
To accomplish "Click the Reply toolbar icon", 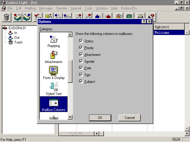I will click(58, 16).
